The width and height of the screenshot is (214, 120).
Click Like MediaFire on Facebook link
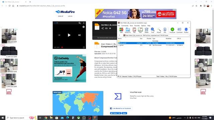click(x=120, y=108)
